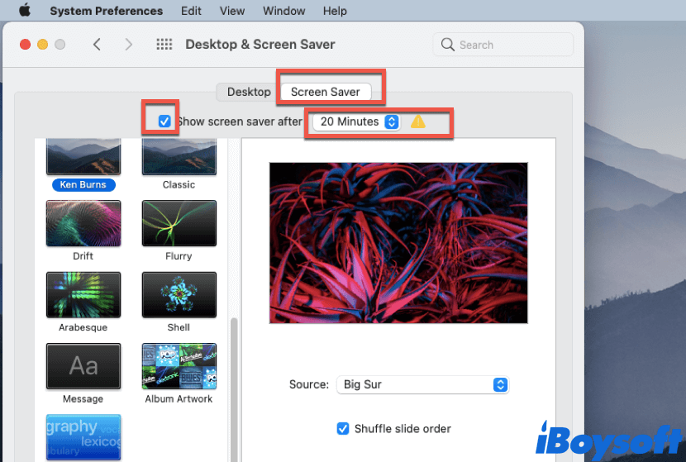Select the Message screen saver
The height and width of the screenshot is (462, 686).
pyautogui.click(x=83, y=366)
